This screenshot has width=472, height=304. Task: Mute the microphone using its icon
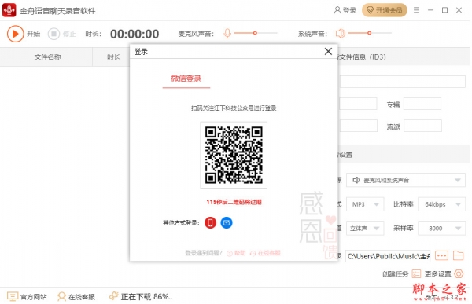pos(227,33)
